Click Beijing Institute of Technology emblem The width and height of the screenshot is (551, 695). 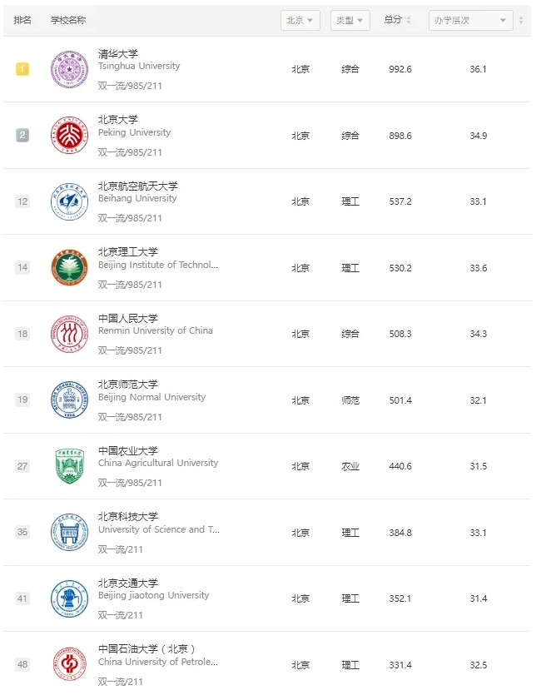(69, 267)
